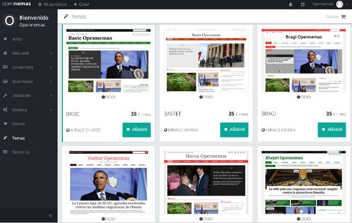Add the BASIC theme with AÑADIR

(x=137, y=130)
